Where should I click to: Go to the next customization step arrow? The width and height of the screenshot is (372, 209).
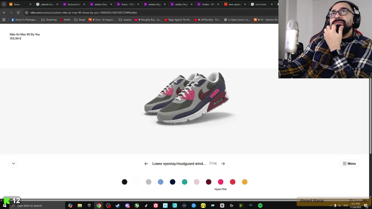[223, 164]
